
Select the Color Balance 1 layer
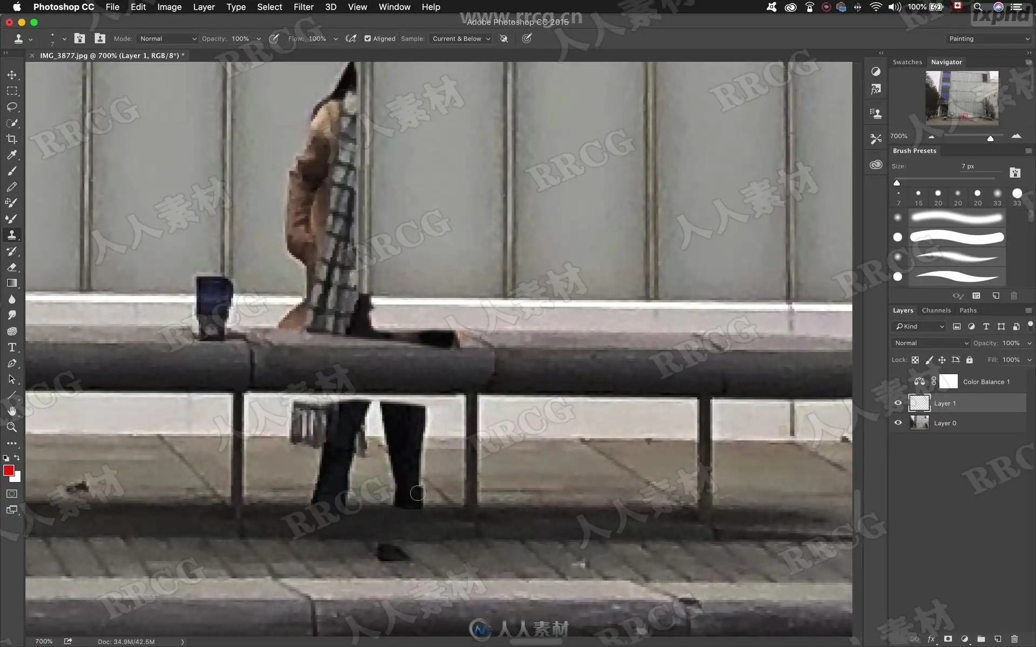986,382
